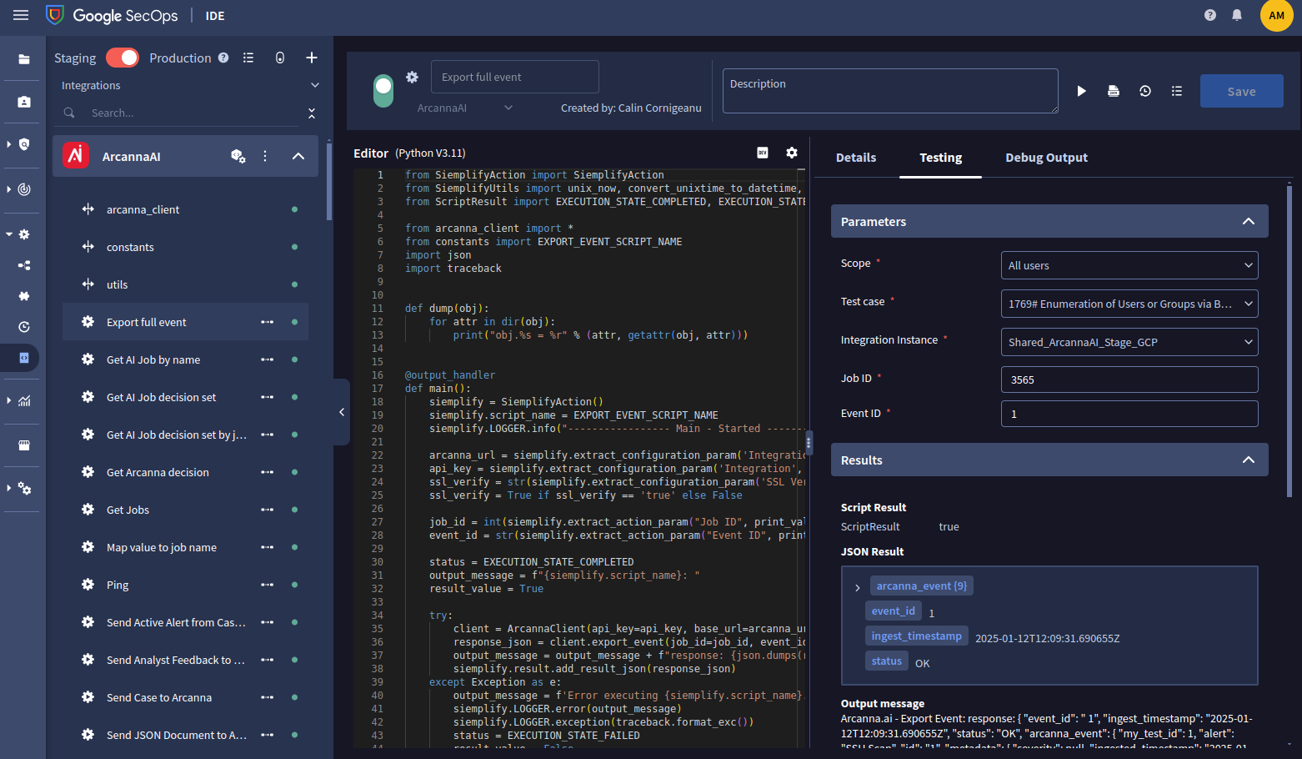Click the Job ID input field
The height and width of the screenshot is (759, 1302).
(x=1129, y=379)
